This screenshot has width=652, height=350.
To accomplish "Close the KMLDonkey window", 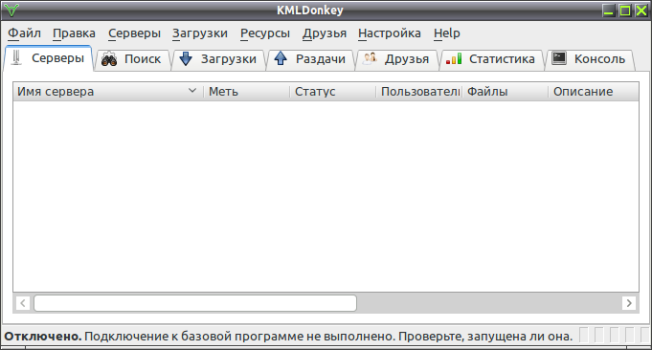I will click(641, 11).
